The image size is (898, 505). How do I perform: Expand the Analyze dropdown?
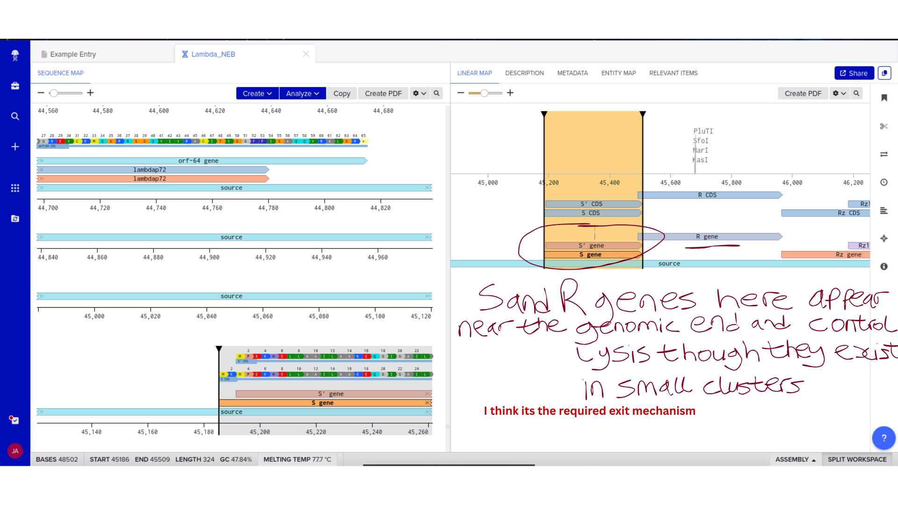pyautogui.click(x=302, y=94)
